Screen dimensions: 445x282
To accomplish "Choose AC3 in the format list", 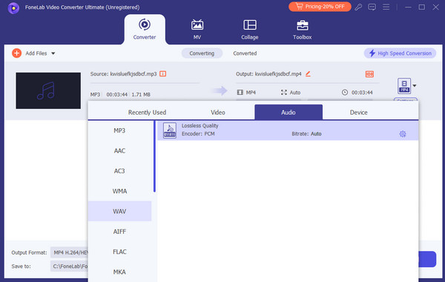I will pyautogui.click(x=119, y=171).
